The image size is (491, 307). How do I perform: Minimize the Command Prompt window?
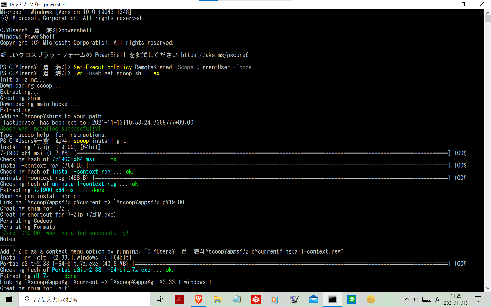click(x=446, y=4)
